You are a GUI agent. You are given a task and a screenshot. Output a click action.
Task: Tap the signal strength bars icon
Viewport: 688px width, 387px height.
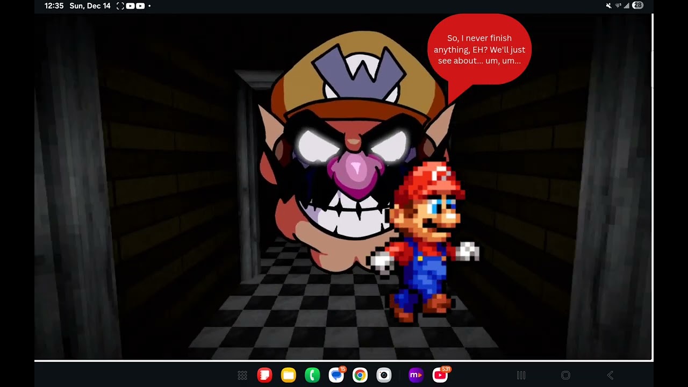coord(626,6)
